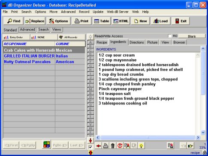Jump to letter A in the alphabet index
The image size is (208, 156).
(x=90, y=43)
